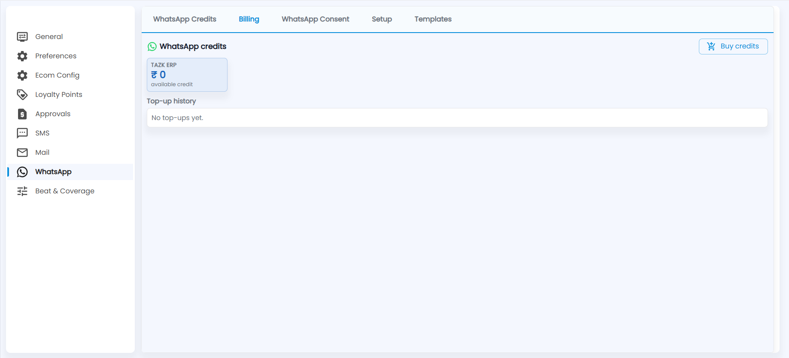Click the Loyalty Points tag icon
Screen dimensions: 789x358
(22, 95)
